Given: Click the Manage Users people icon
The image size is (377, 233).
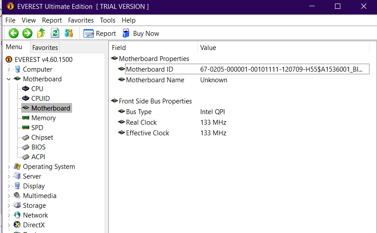Looking at the screenshot, I should click(x=69, y=33).
